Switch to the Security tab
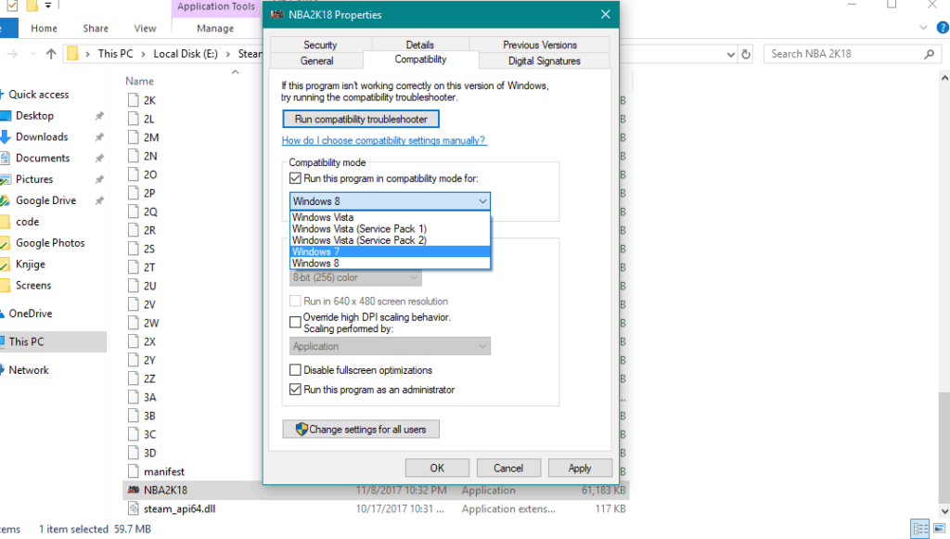The width and height of the screenshot is (950, 539). [x=320, y=45]
